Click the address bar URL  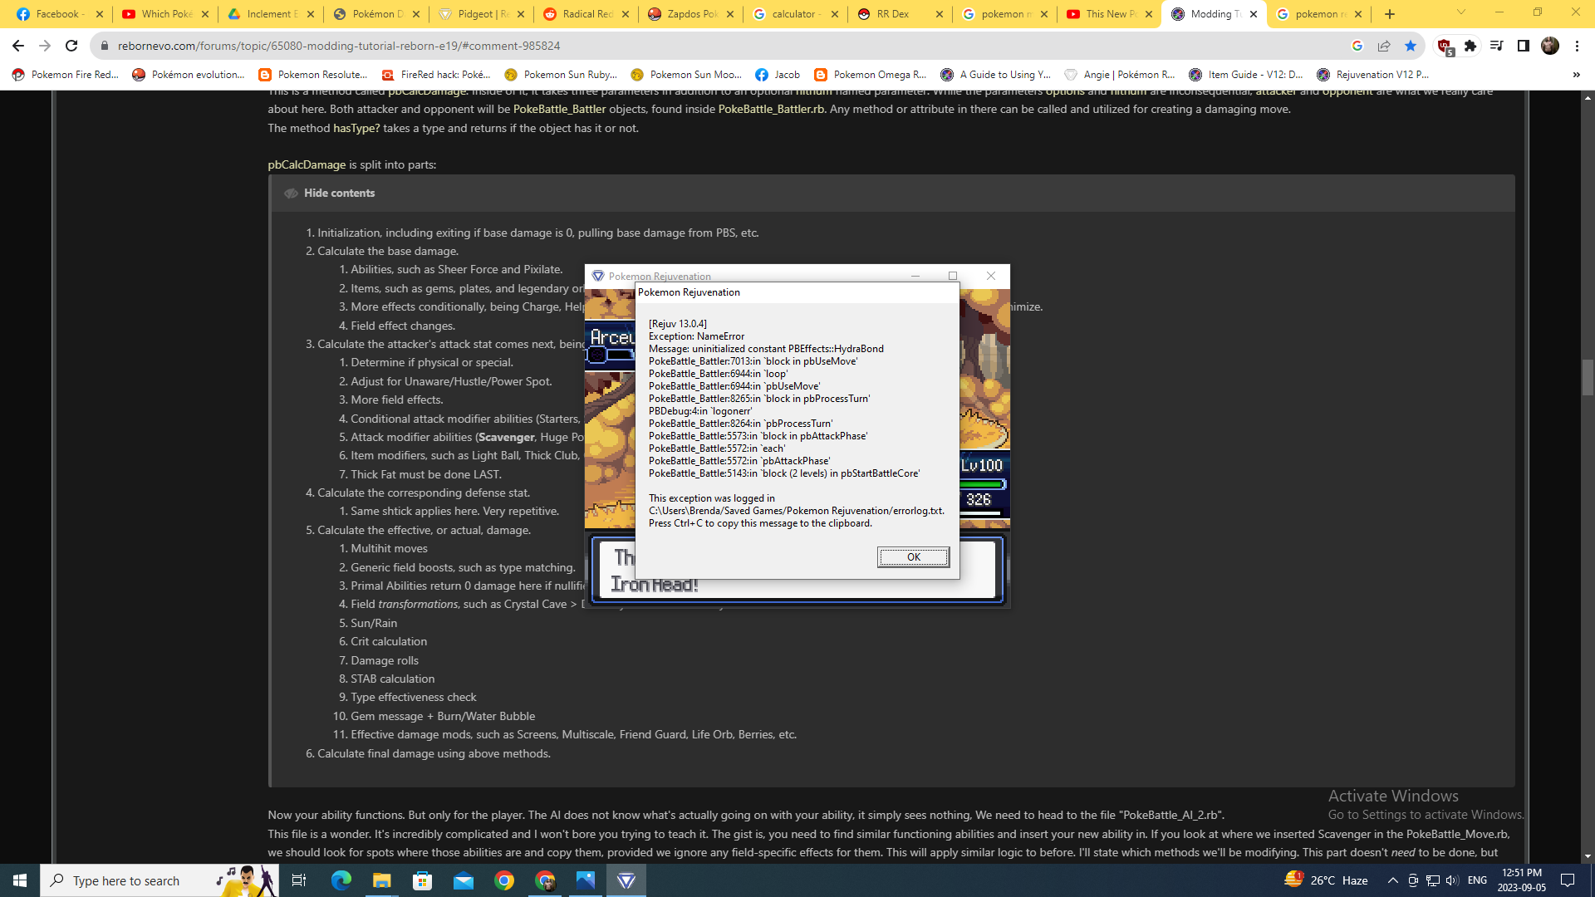pyautogui.click(x=339, y=46)
